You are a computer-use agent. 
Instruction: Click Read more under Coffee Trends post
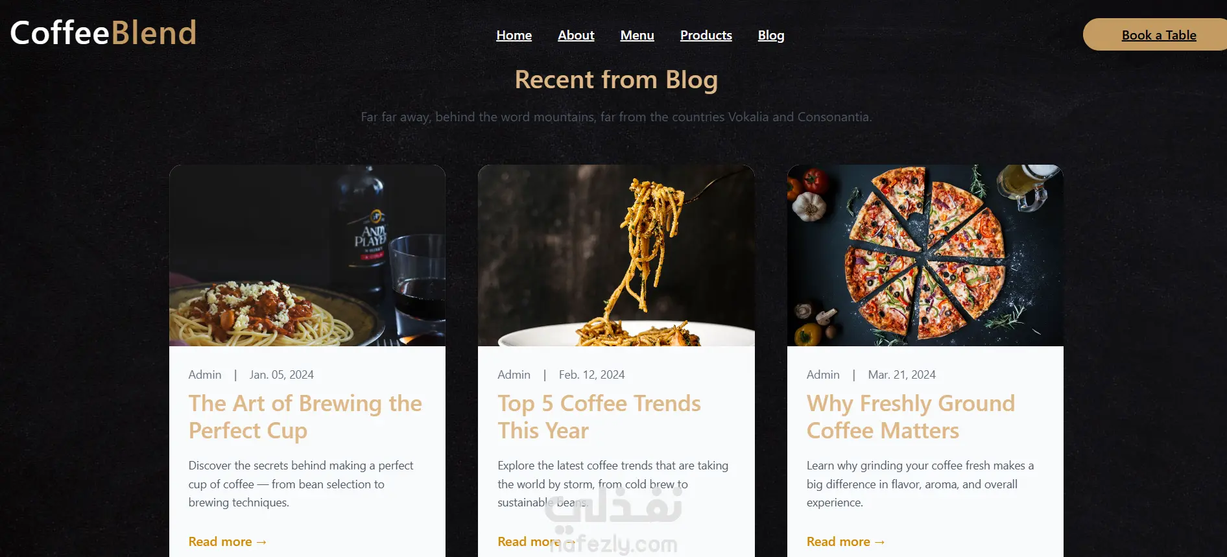(536, 541)
